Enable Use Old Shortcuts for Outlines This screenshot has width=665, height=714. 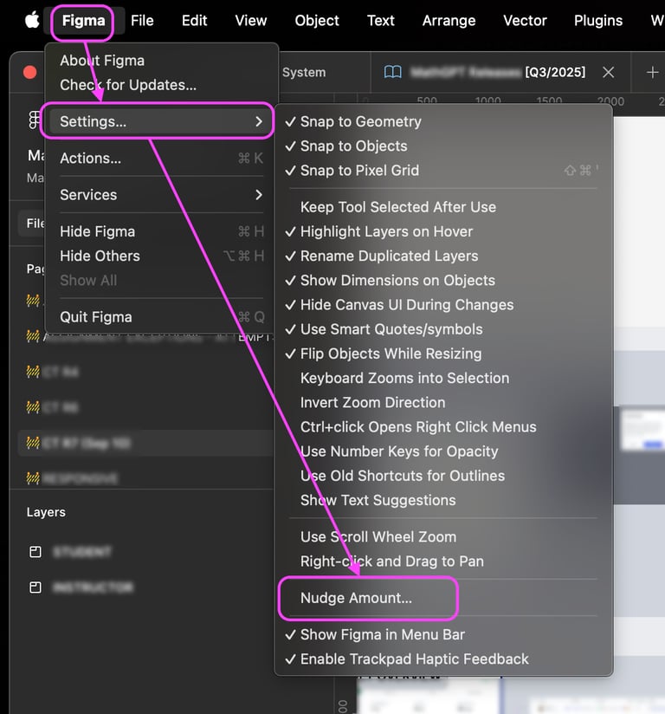pyautogui.click(x=443, y=476)
